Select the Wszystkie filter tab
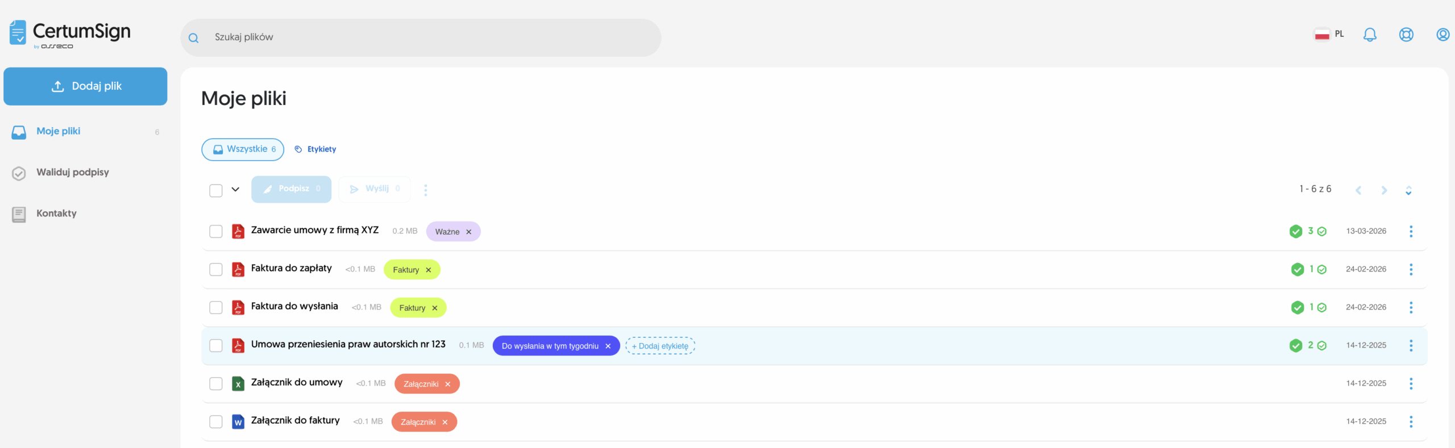This screenshot has height=448, width=1455. pyautogui.click(x=243, y=149)
